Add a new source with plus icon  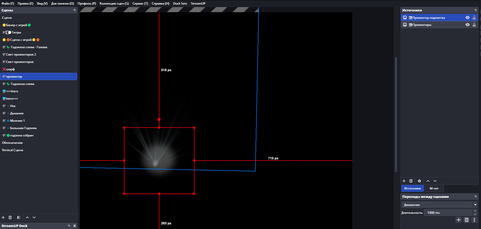tap(404, 181)
